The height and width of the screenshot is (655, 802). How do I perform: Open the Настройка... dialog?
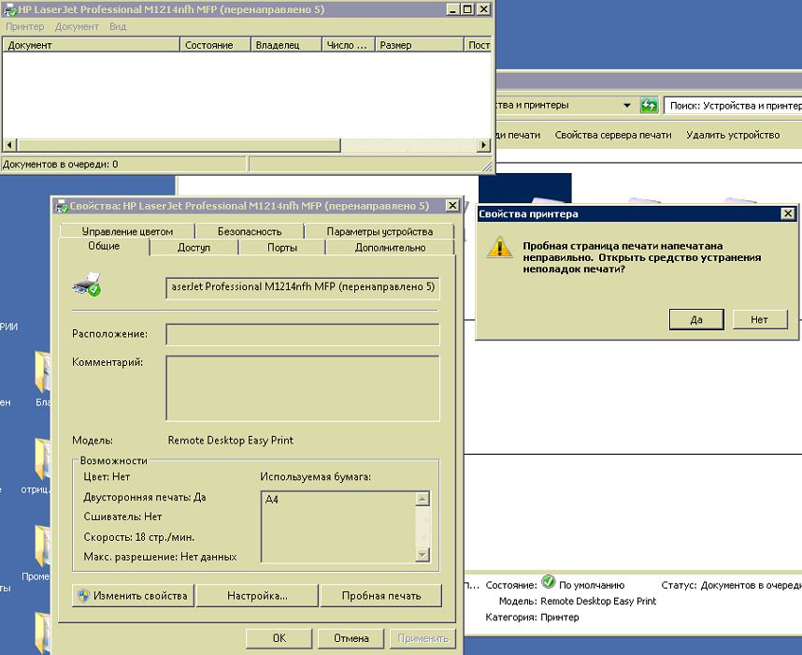coord(257,596)
